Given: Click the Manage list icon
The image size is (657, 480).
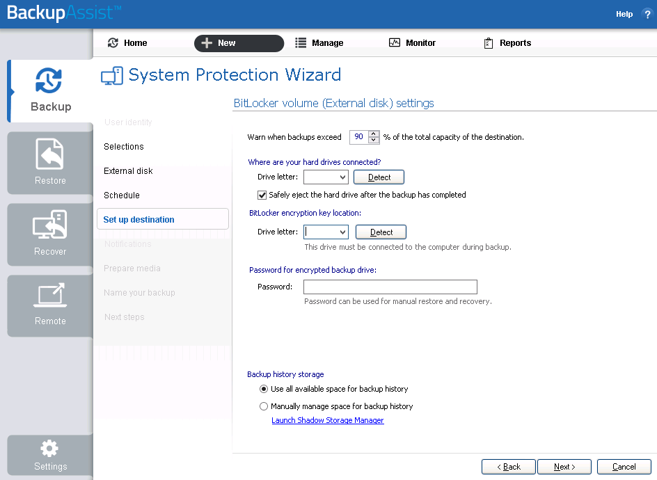Looking at the screenshot, I should [x=301, y=42].
